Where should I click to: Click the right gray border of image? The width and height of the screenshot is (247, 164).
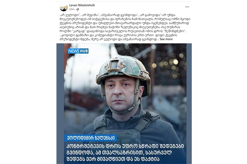coord(189,104)
